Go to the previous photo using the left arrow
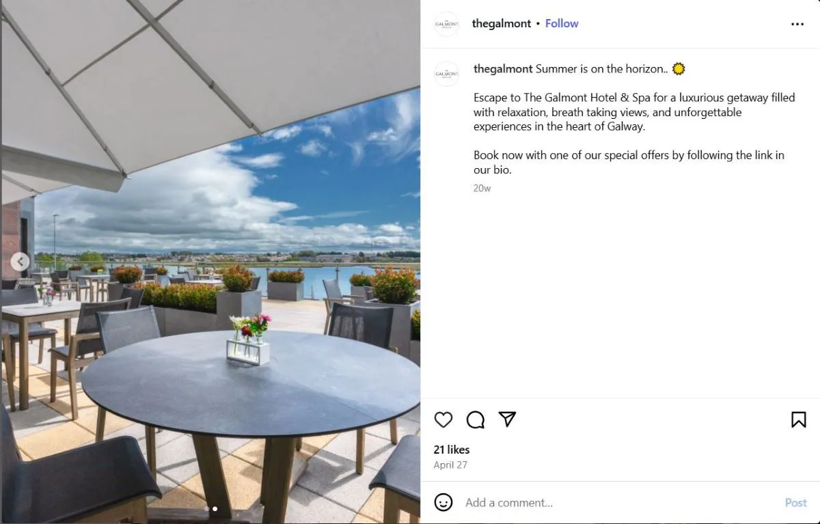820x524 pixels. pyautogui.click(x=20, y=262)
